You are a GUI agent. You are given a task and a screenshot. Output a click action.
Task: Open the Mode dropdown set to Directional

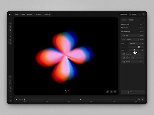click(136, 43)
